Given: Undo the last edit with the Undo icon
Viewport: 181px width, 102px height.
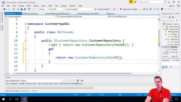Looking at the screenshot, I should tap(29, 9).
